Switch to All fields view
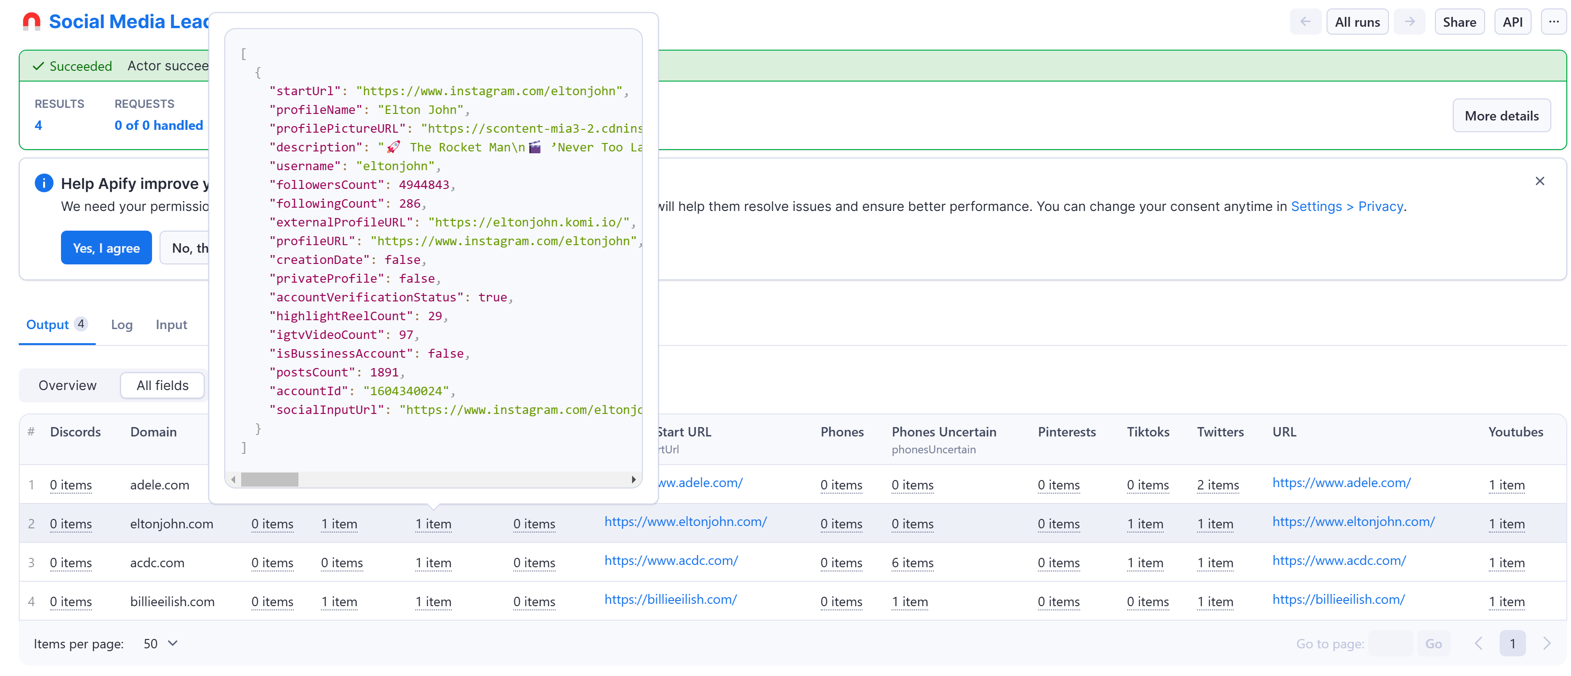The width and height of the screenshot is (1571, 676). [x=162, y=385]
